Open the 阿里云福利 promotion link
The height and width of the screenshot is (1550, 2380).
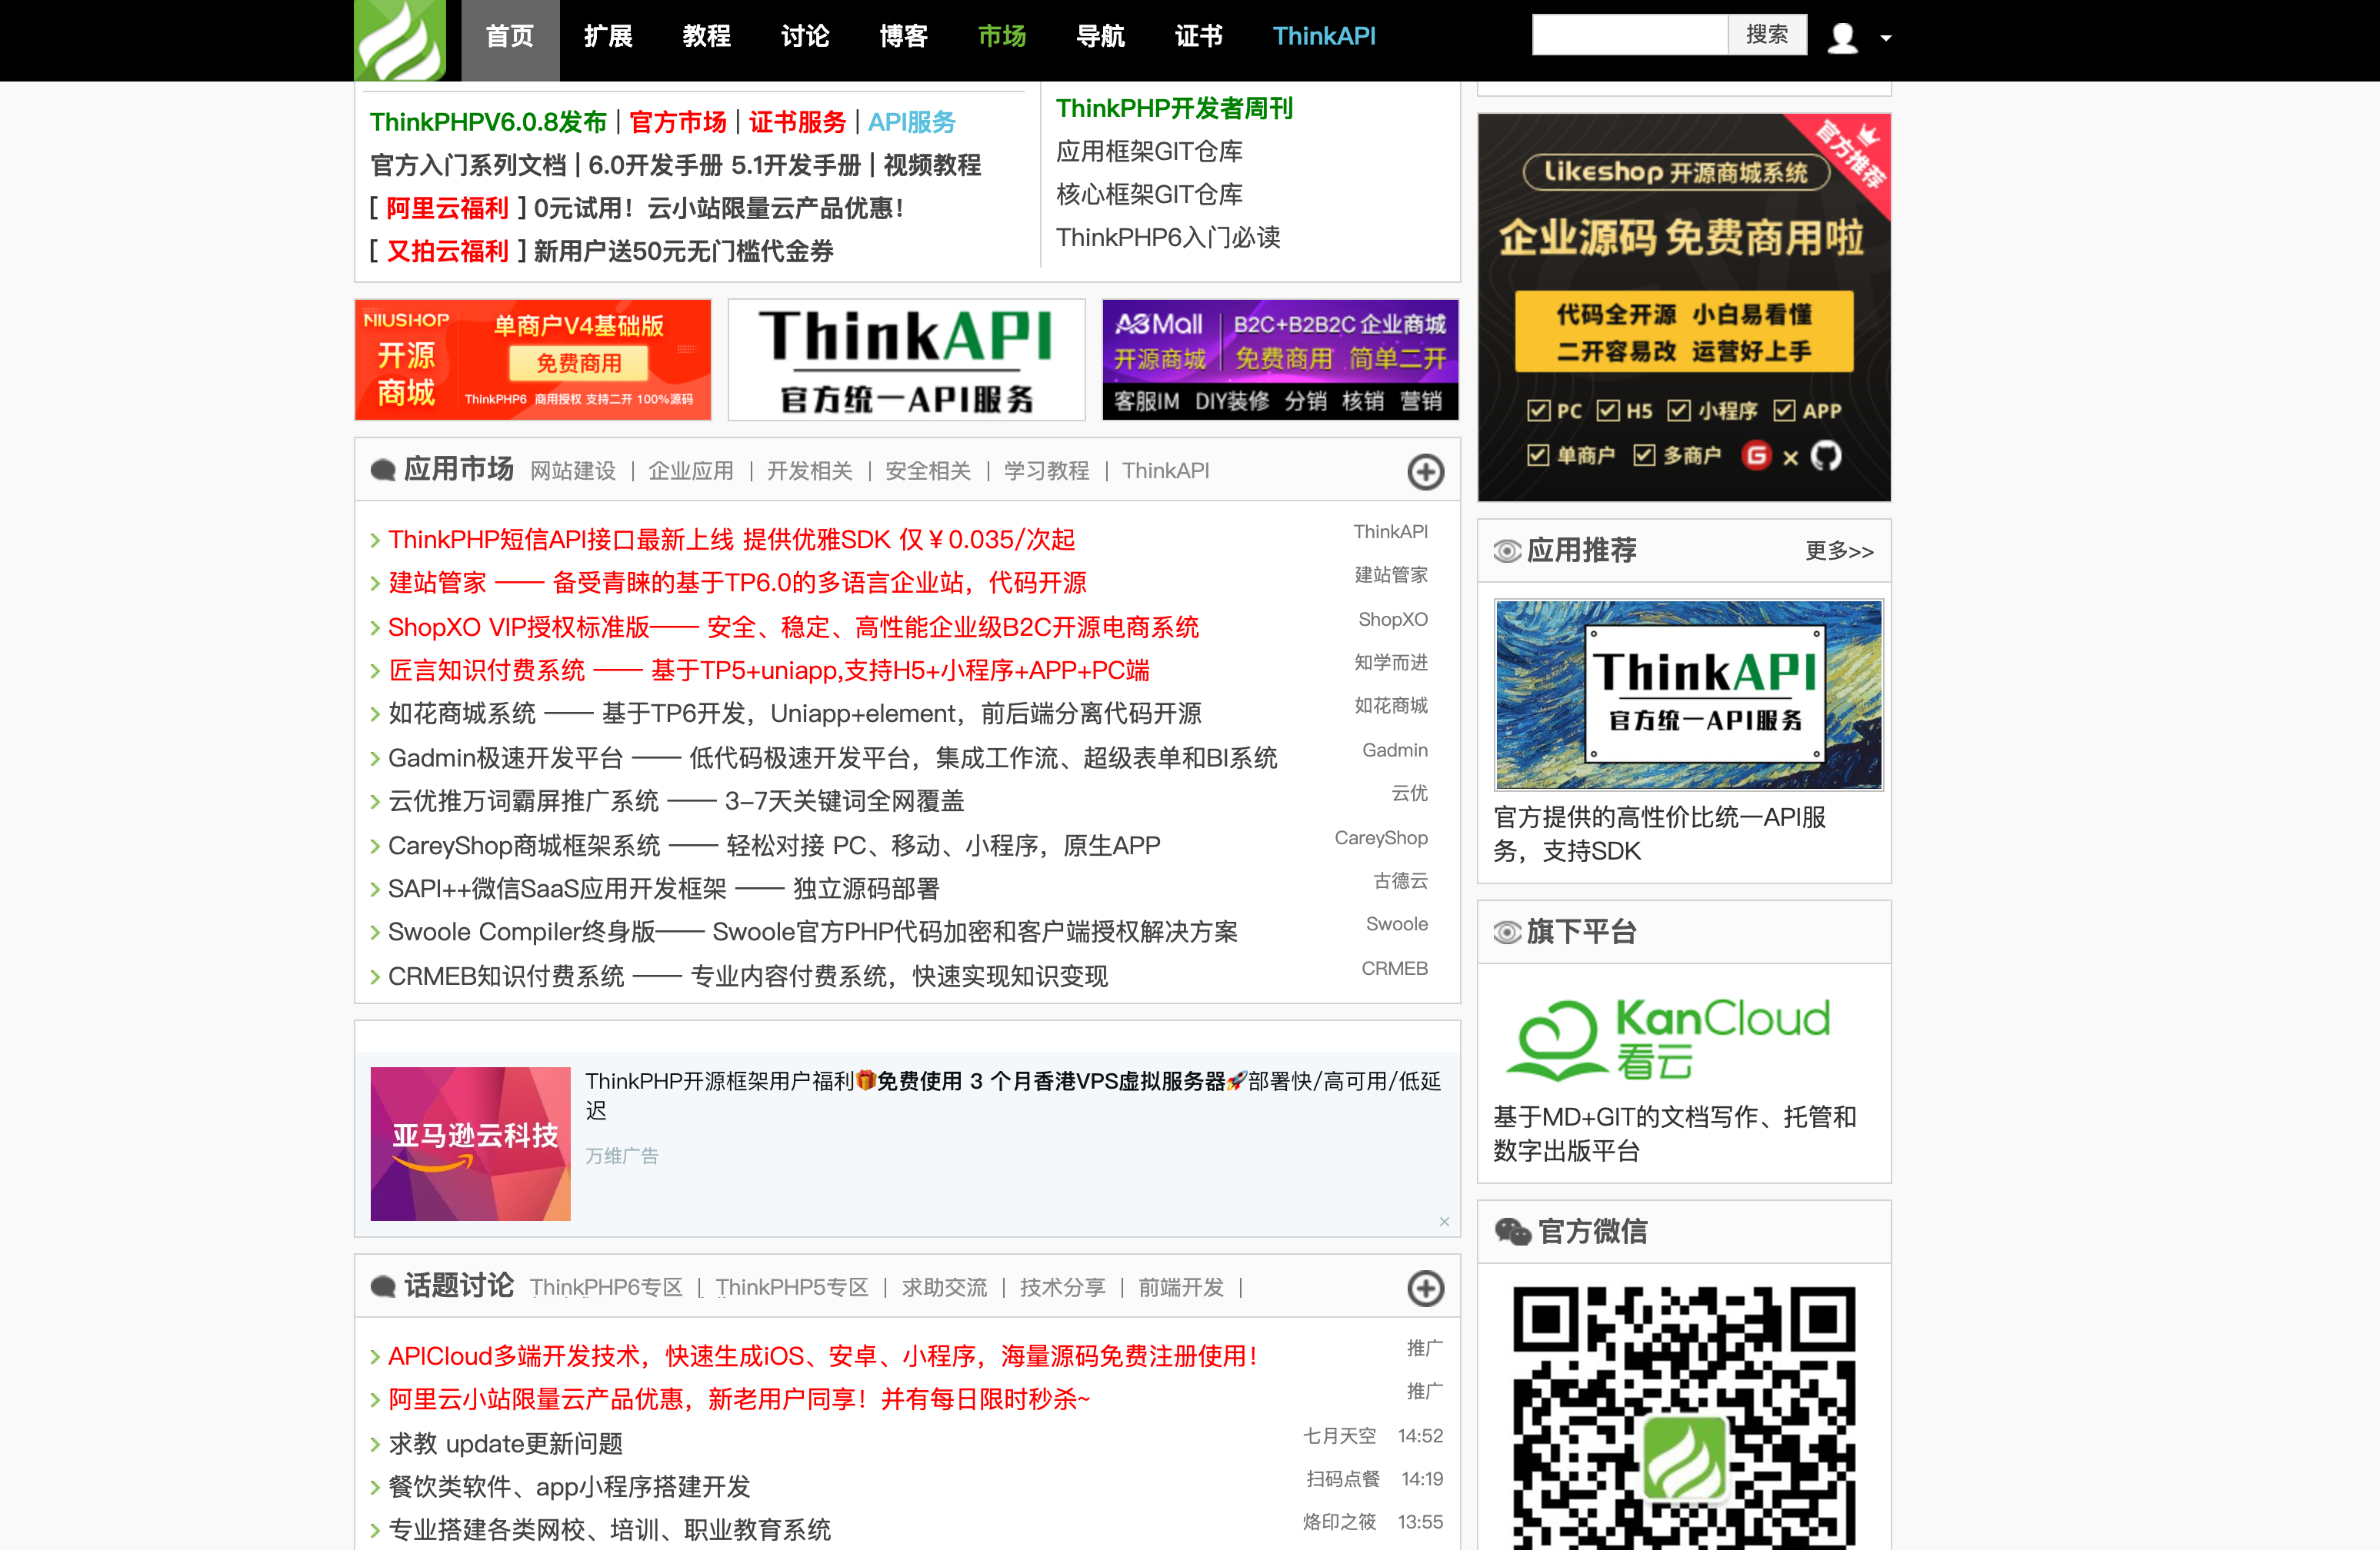(447, 208)
